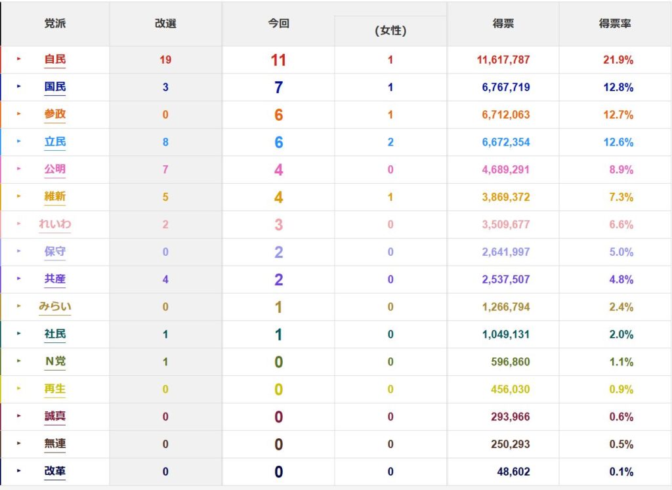The width and height of the screenshot is (672, 490).
Task: Click the 得票 column header
Action: tap(503, 24)
